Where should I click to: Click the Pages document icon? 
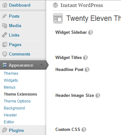click(5, 44)
